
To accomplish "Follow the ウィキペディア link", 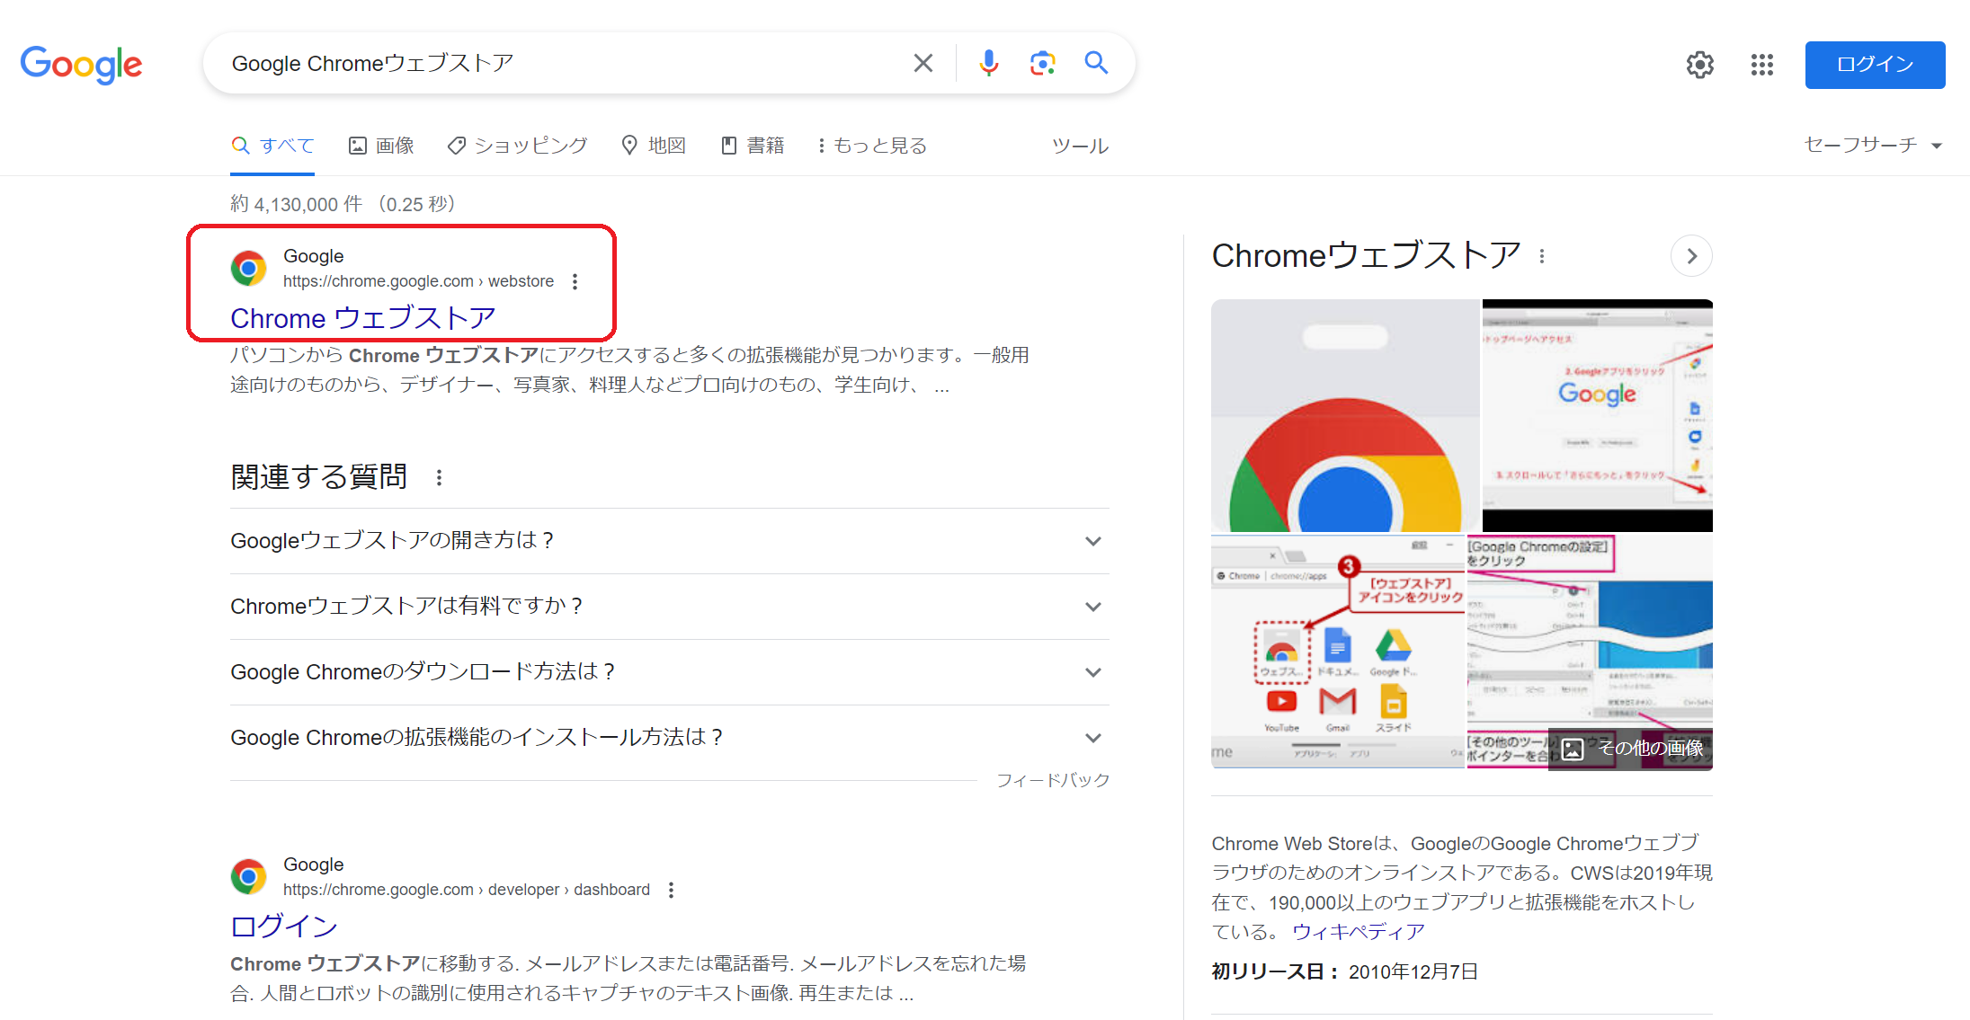I will coord(1358,932).
